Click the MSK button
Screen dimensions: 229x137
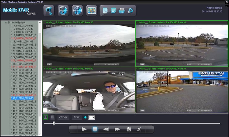[76, 117]
